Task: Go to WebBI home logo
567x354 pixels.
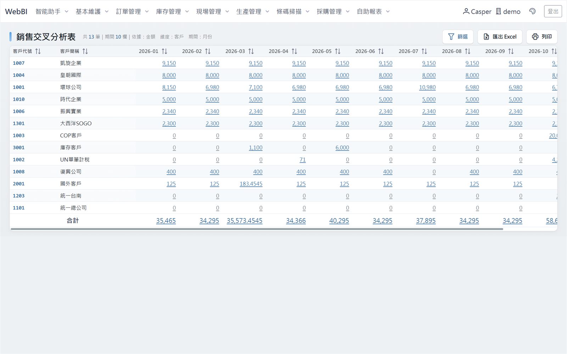Action: [16, 11]
